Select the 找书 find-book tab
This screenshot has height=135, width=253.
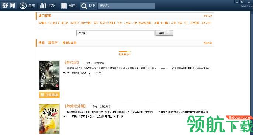point(88,6)
